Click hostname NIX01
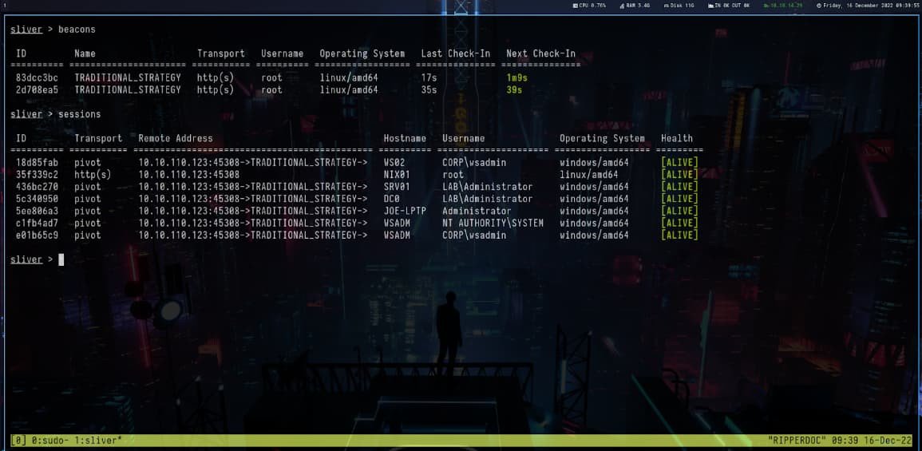The width and height of the screenshot is (922, 451). 397,175
